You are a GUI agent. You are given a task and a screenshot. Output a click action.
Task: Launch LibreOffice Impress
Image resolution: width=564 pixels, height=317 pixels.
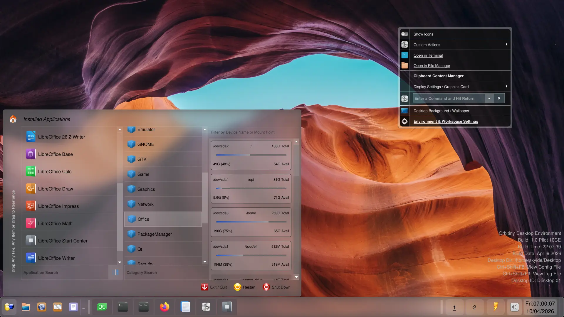click(58, 206)
